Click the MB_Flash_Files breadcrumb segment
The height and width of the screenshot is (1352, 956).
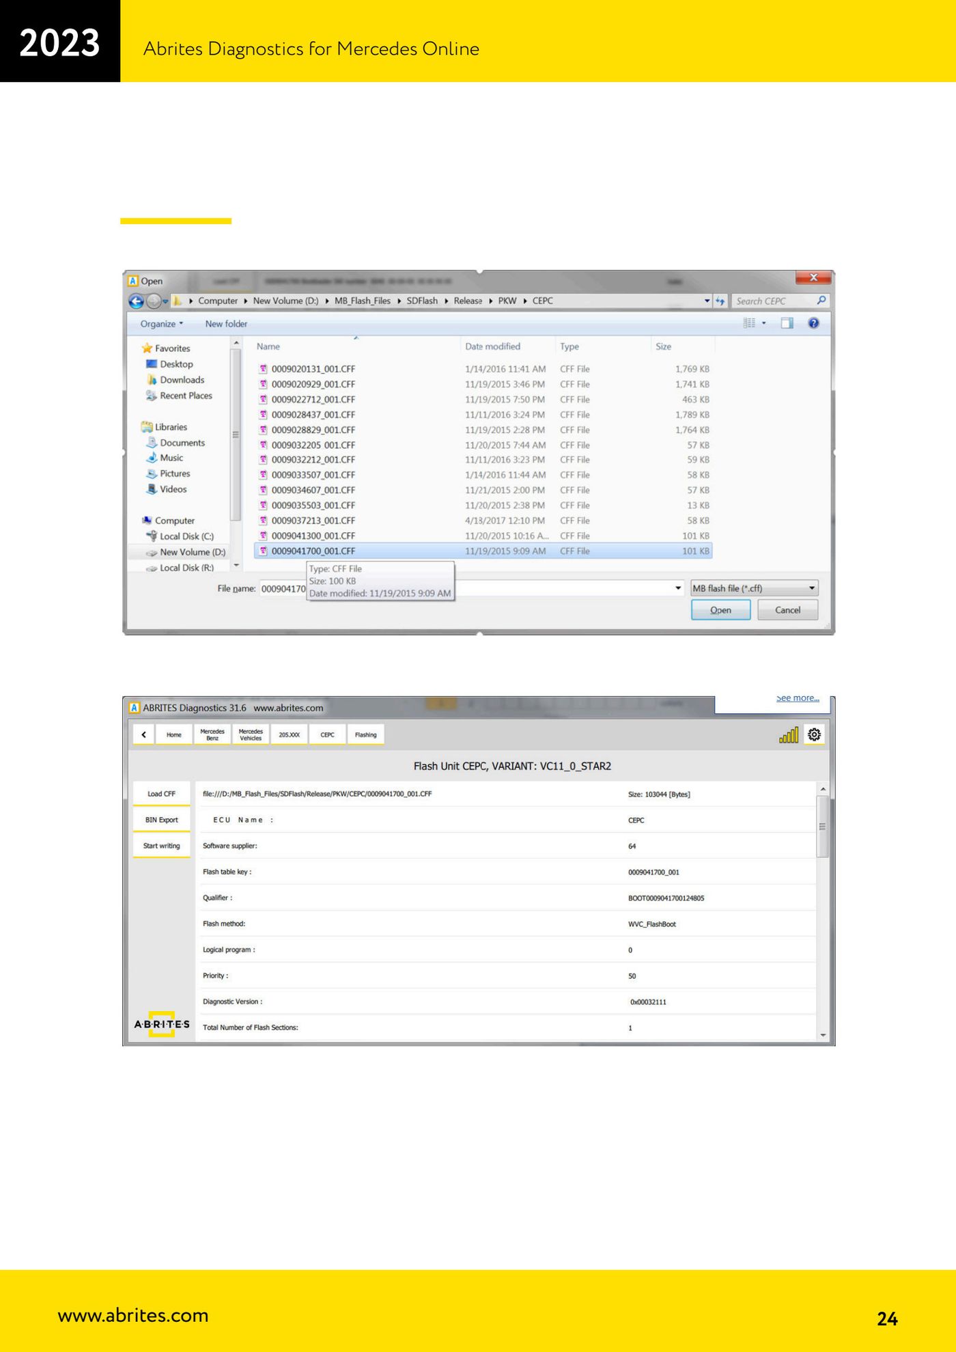tap(363, 301)
